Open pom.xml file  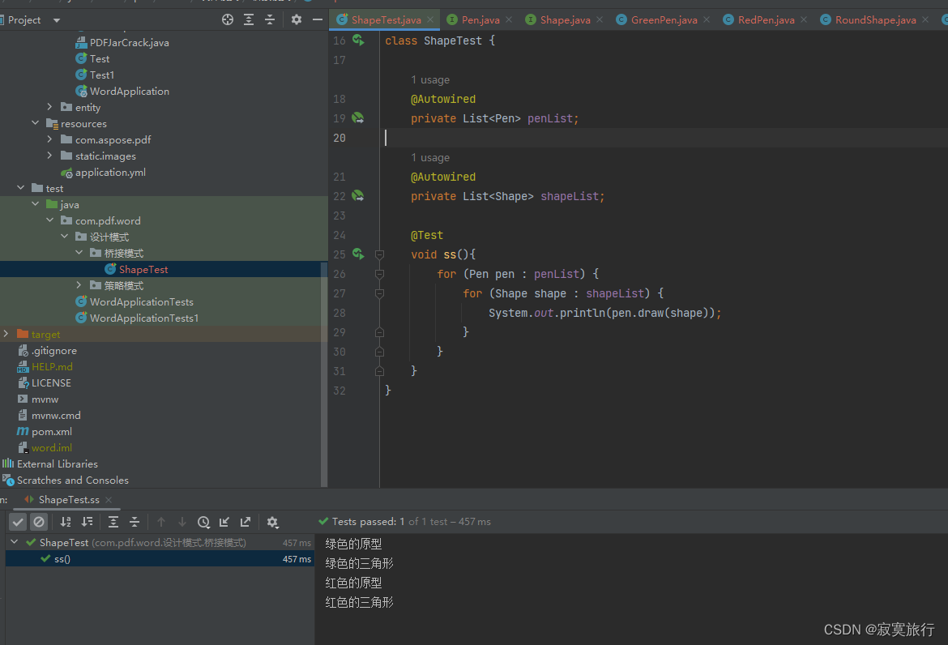51,432
